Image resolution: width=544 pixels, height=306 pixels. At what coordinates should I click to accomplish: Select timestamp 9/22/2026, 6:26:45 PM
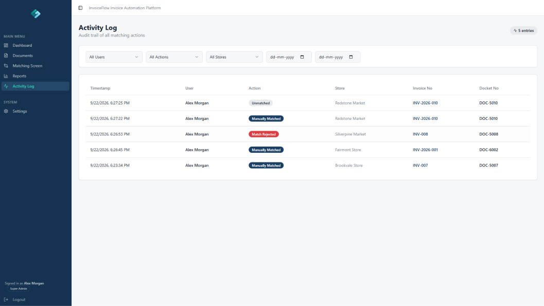(110, 150)
